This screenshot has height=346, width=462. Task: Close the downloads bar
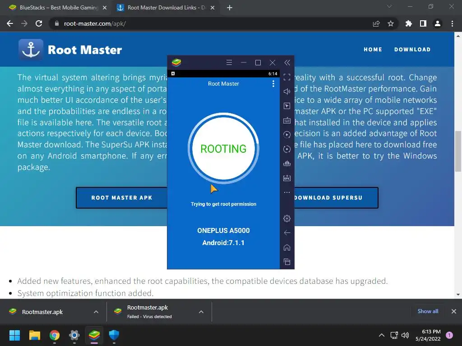[454, 311]
